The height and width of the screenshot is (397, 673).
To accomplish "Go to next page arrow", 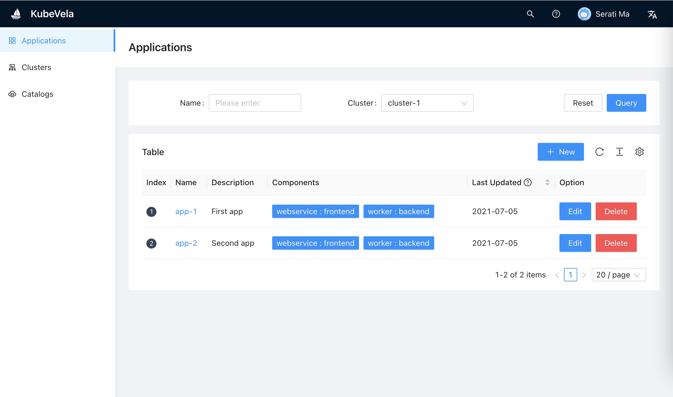I will click(x=584, y=275).
